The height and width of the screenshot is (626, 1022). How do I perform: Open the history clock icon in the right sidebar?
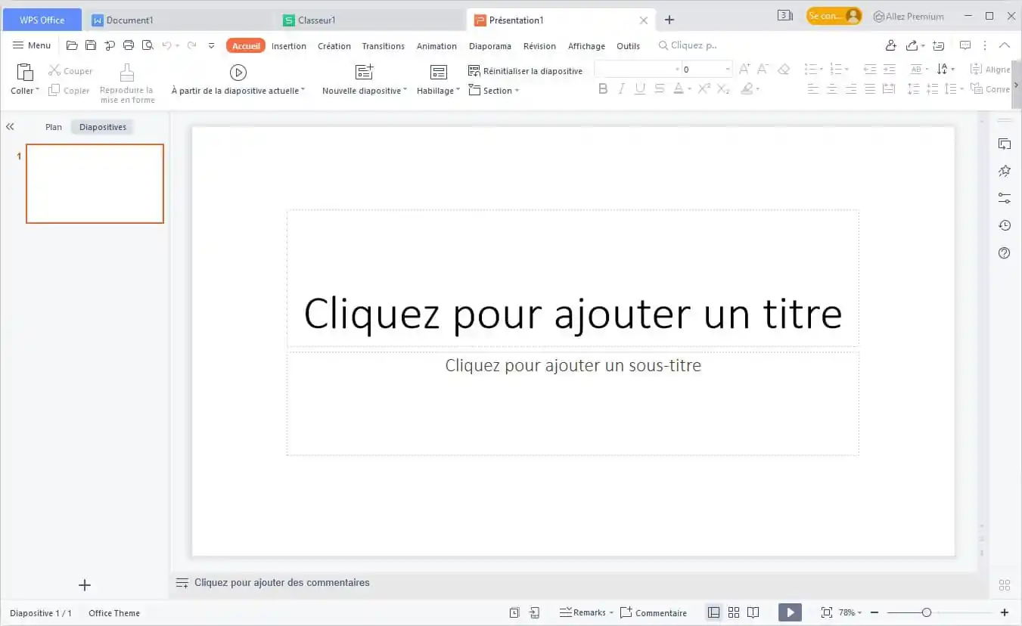(1005, 225)
